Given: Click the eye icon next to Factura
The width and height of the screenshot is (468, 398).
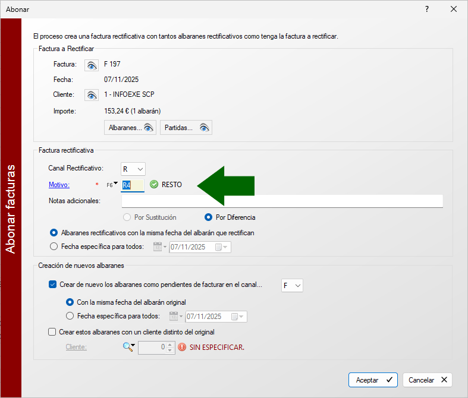Looking at the screenshot, I should point(91,65).
